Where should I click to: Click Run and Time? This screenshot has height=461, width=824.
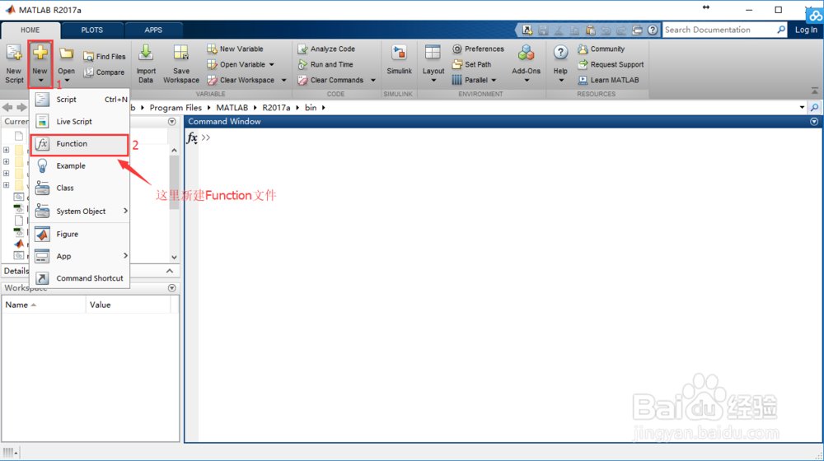coord(325,64)
